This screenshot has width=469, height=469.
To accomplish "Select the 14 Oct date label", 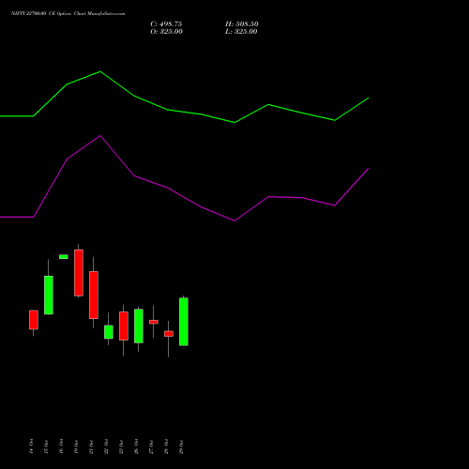I will pyautogui.click(x=31, y=446).
